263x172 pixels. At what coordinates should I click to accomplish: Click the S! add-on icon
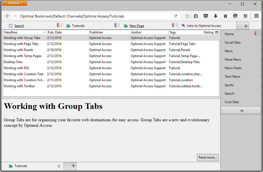pos(245,16)
